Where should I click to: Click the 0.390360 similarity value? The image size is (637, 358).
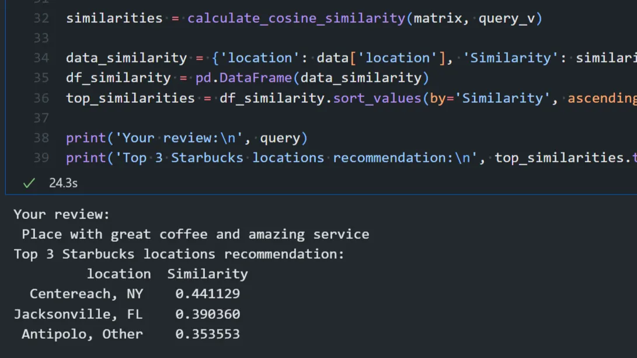pos(207,314)
